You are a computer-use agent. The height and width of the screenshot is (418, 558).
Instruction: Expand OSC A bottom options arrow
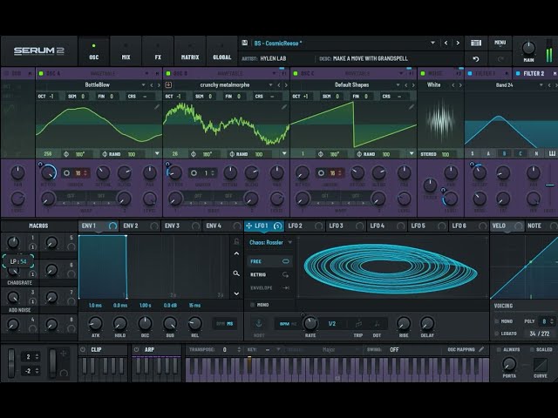(157, 153)
